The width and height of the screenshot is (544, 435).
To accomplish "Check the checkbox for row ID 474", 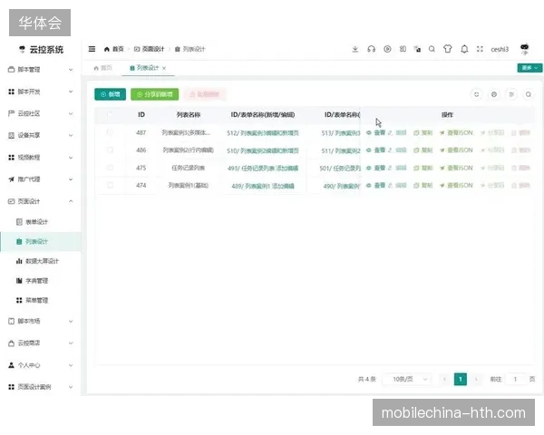I will (110, 185).
